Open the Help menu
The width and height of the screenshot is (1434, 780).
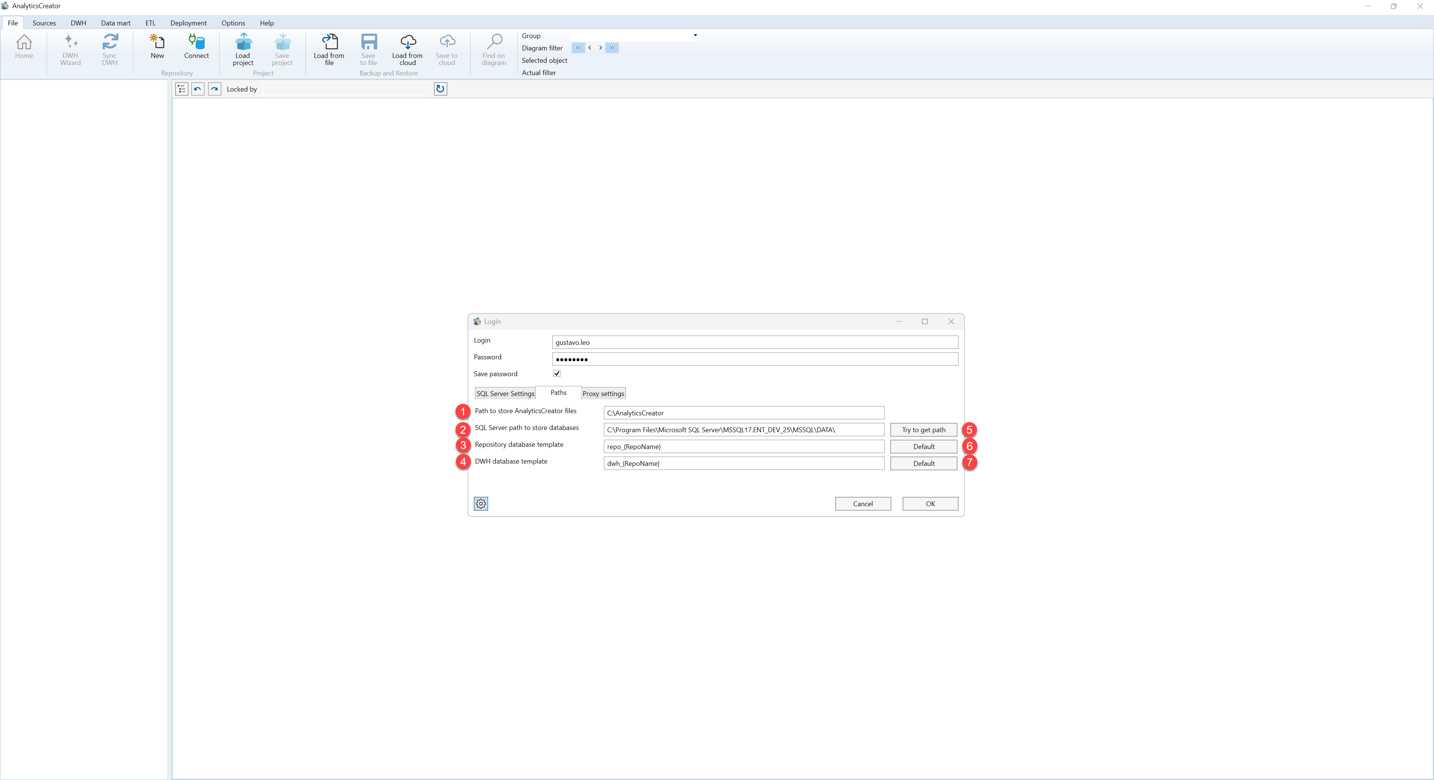pyautogui.click(x=267, y=23)
